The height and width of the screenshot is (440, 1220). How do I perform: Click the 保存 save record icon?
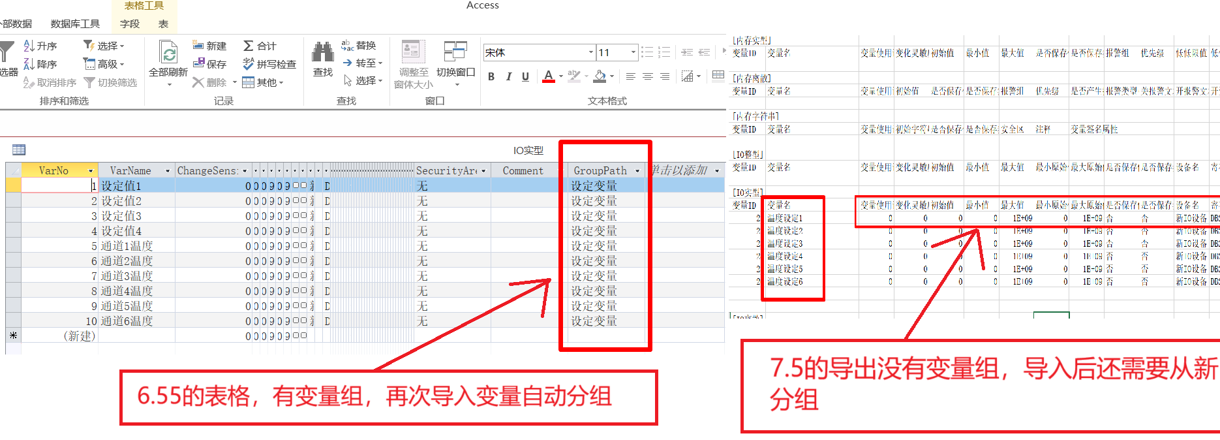[x=198, y=63]
